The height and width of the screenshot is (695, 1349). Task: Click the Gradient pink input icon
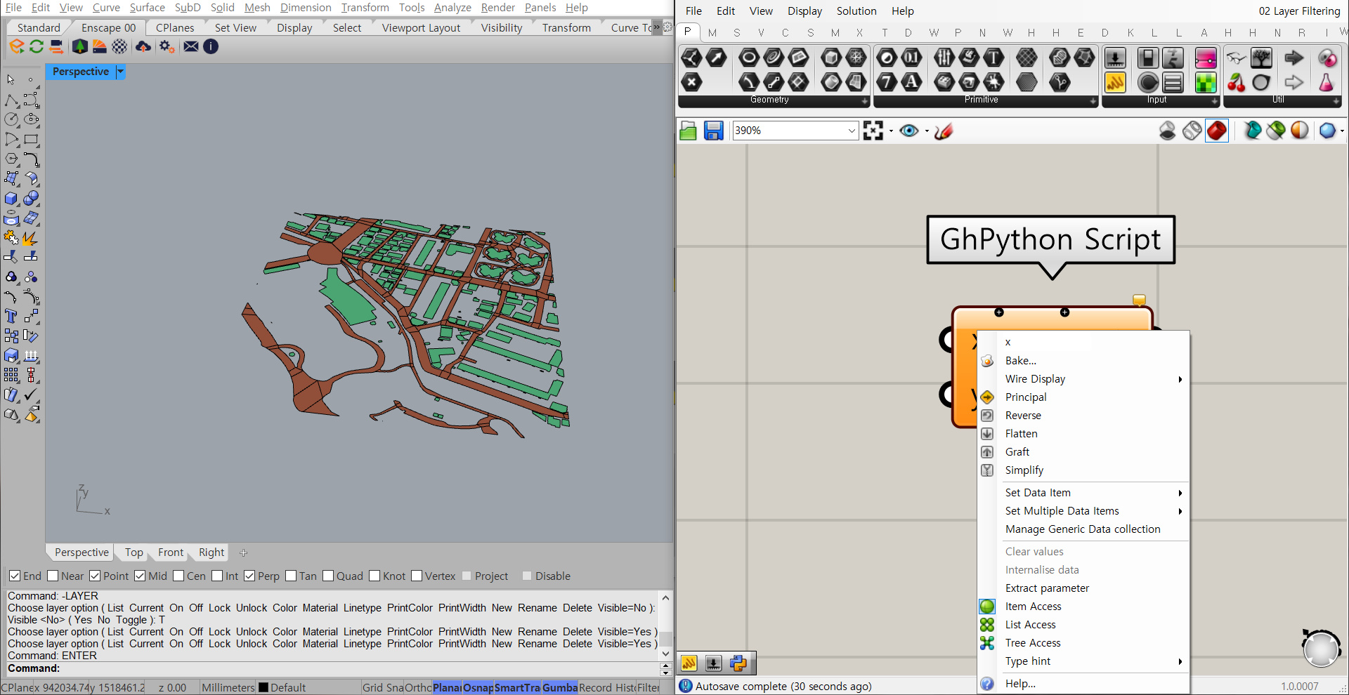(1206, 58)
